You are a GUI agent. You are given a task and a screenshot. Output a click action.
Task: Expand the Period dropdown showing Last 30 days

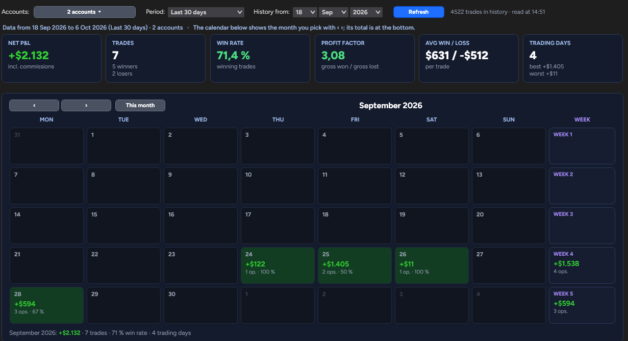[x=206, y=12]
